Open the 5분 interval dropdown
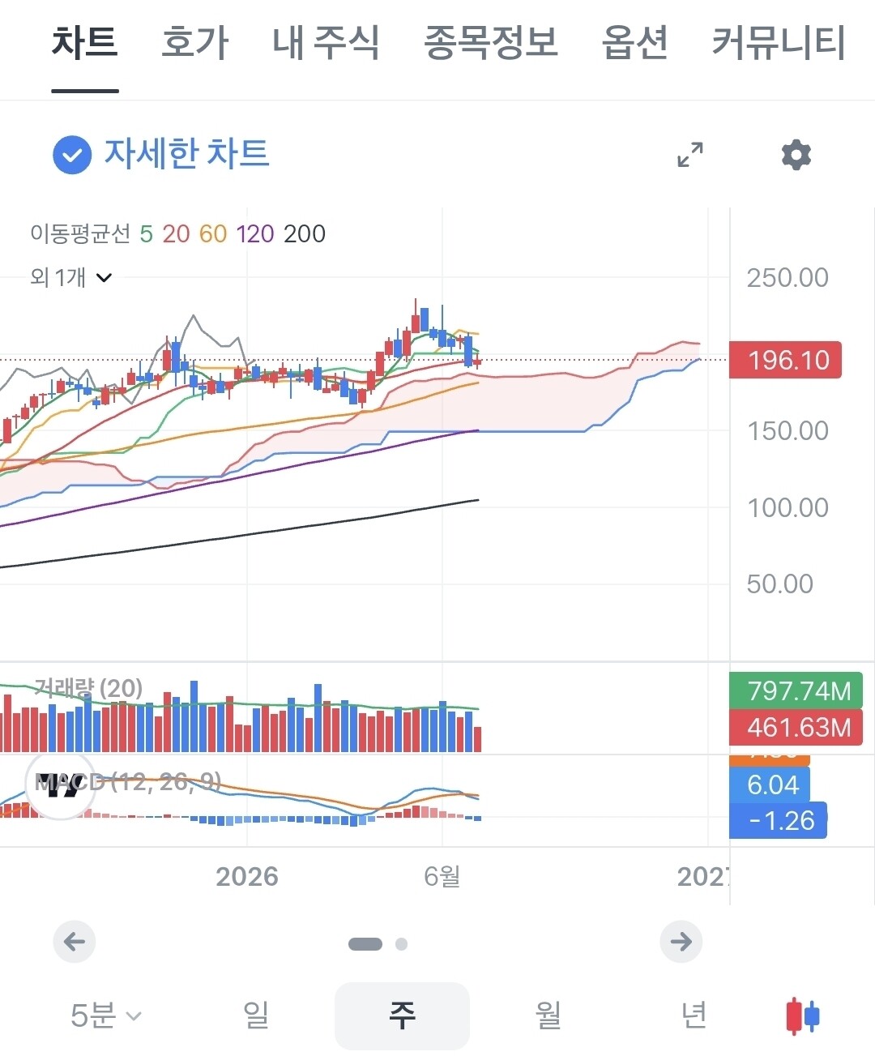The image size is (875, 1056). click(106, 1015)
